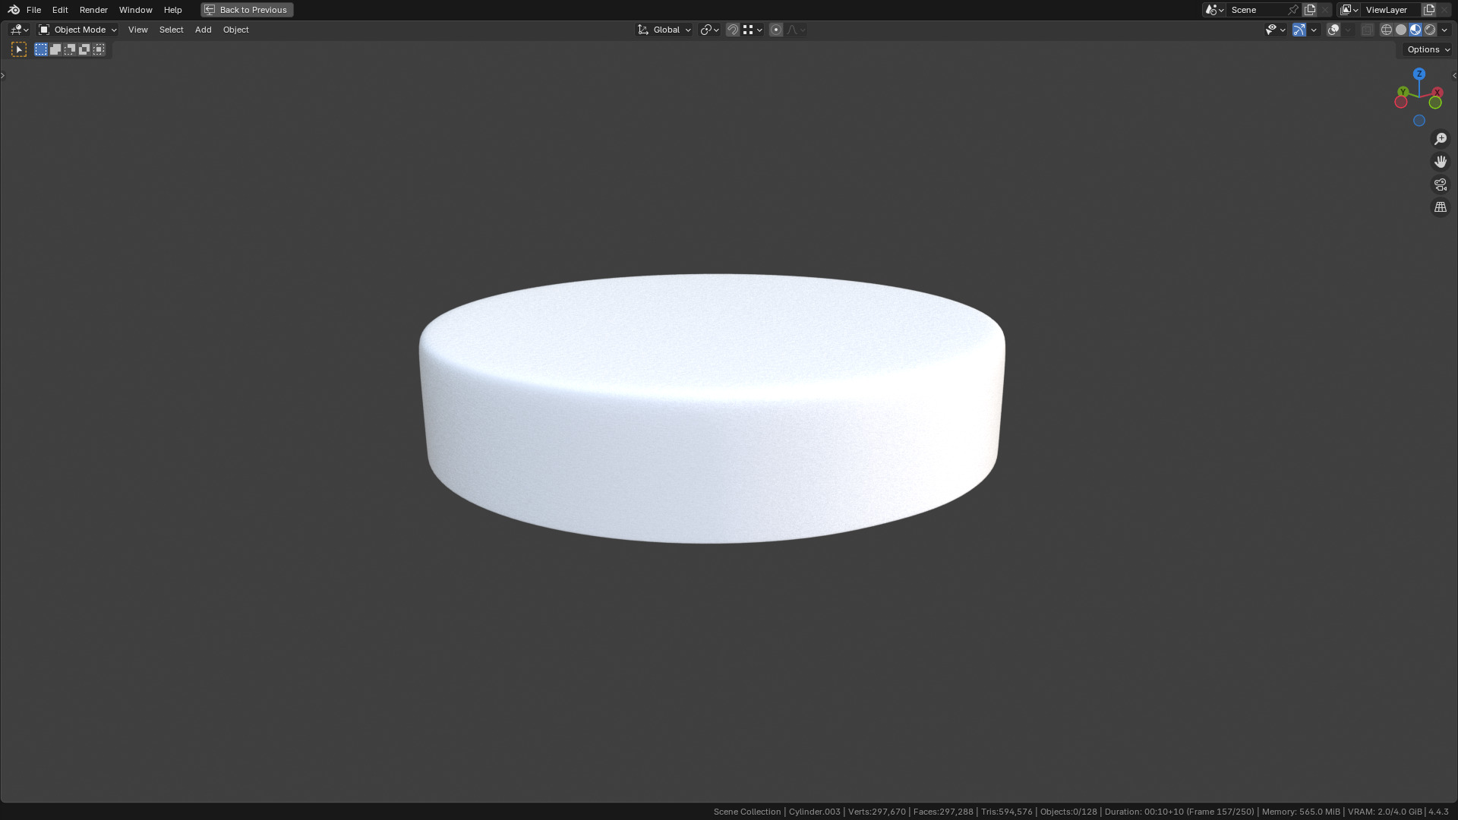Expand the right sidebar arrow
This screenshot has width=1458, height=820.
[1454, 75]
